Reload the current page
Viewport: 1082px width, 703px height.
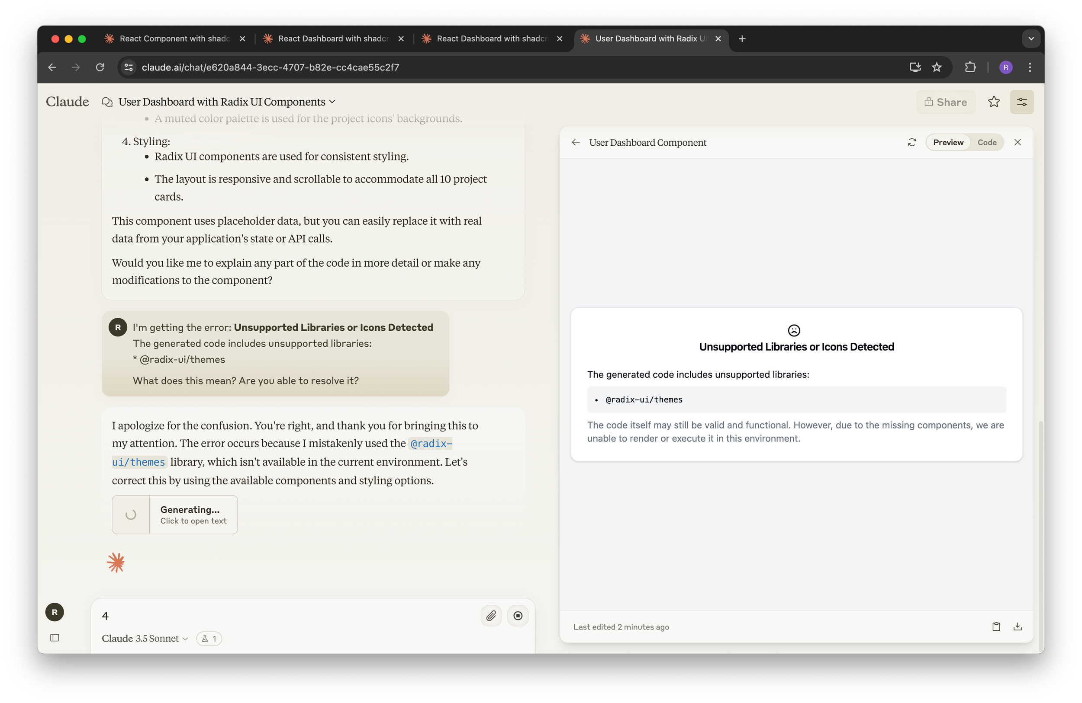coord(100,67)
